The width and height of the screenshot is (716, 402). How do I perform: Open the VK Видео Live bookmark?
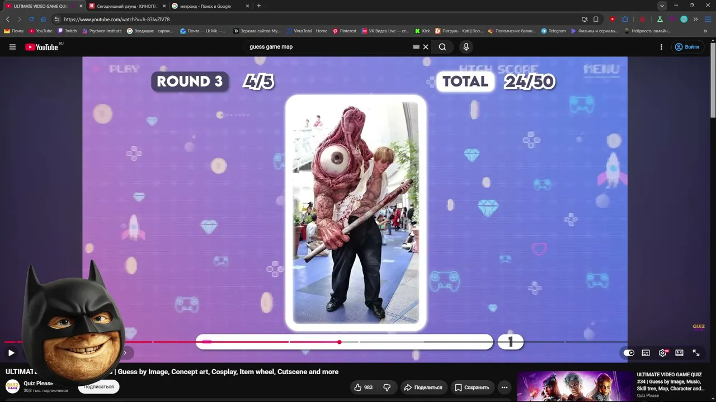pyautogui.click(x=385, y=31)
